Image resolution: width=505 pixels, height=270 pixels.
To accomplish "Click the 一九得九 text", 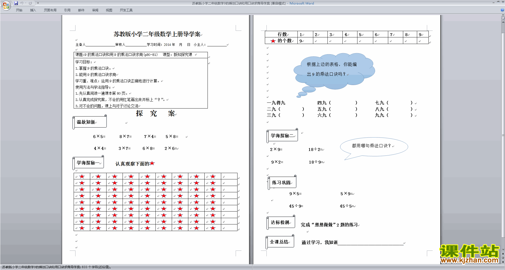I will [276, 103].
